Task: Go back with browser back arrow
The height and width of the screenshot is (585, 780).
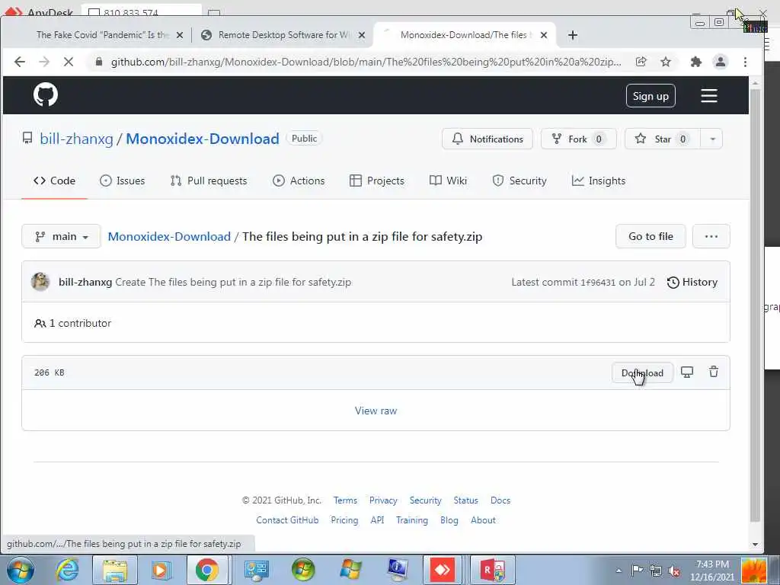Action: (x=19, y=62)
